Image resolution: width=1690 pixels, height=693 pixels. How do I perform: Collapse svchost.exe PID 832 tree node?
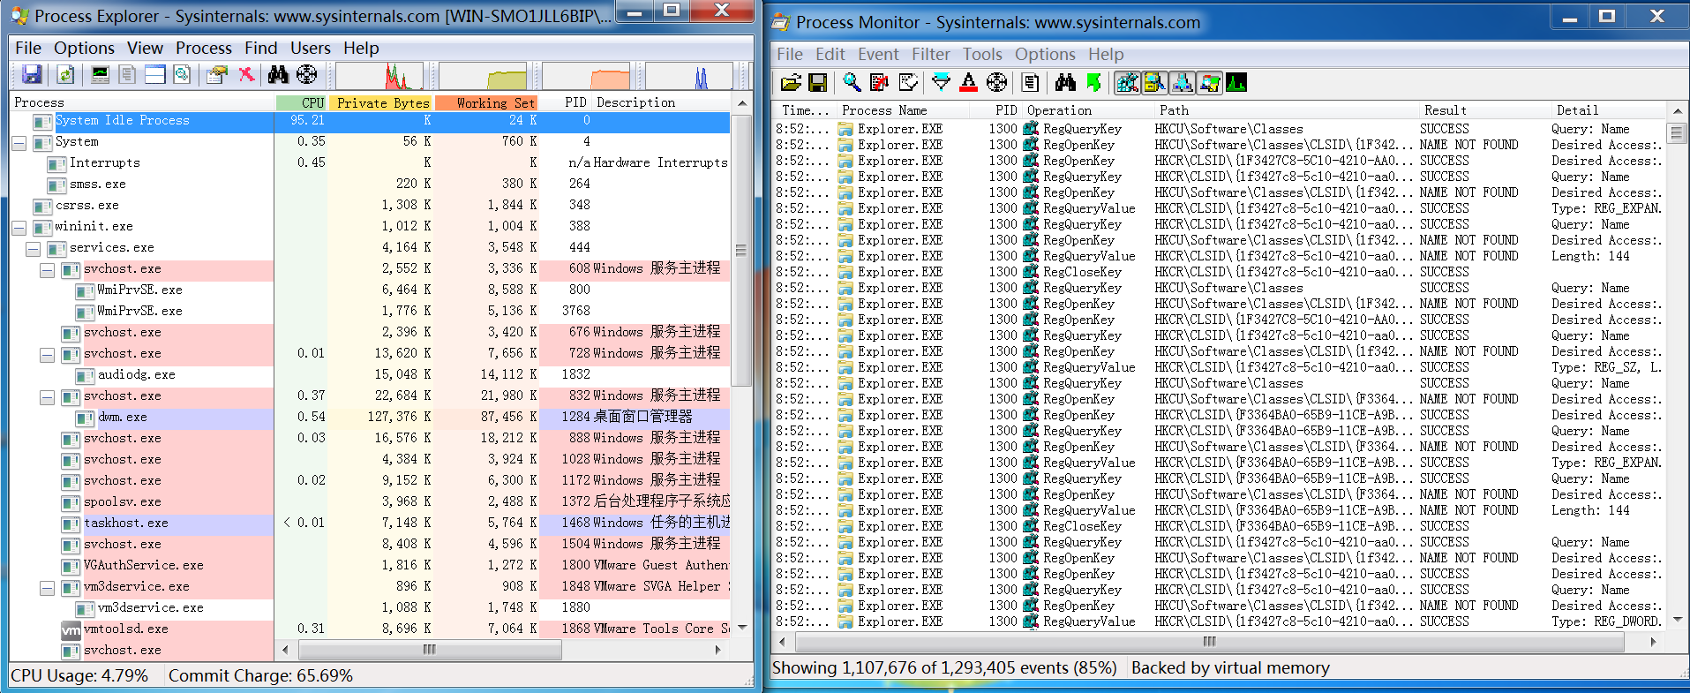[x=47, y=397]
